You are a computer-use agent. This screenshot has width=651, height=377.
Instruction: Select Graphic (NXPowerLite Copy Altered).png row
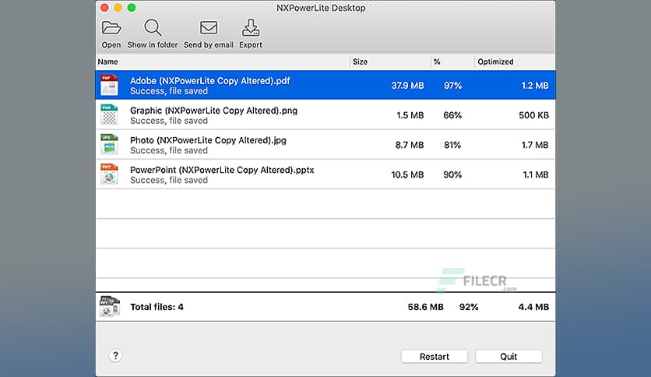coord(325,115)
